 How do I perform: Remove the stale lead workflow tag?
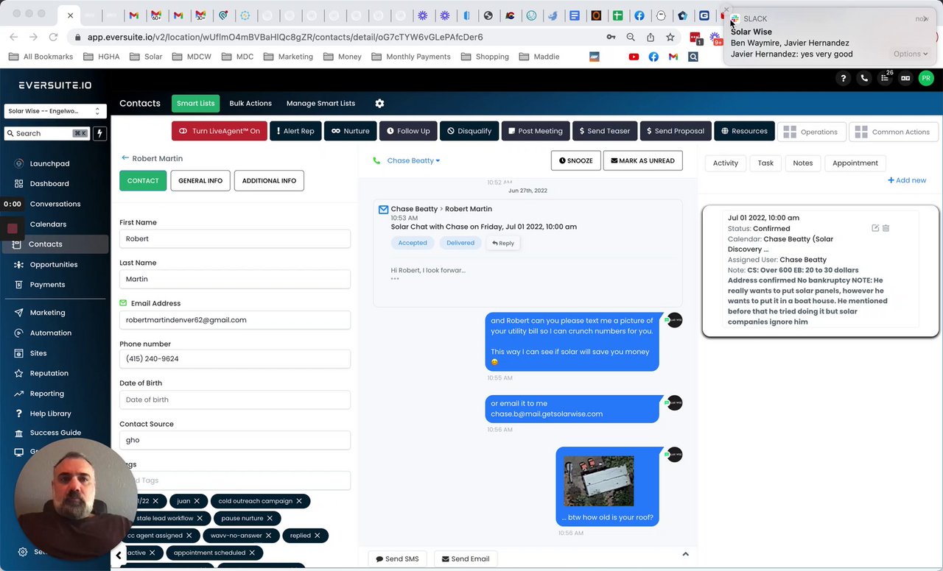[x=200, y=518]
